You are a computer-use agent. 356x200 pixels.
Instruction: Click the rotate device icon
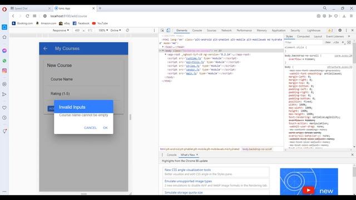(x=127, y=31)
